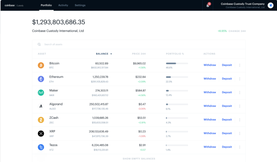Open more options for Maker row
This screenshot has width=277, height=162.
tap(240, 93)
